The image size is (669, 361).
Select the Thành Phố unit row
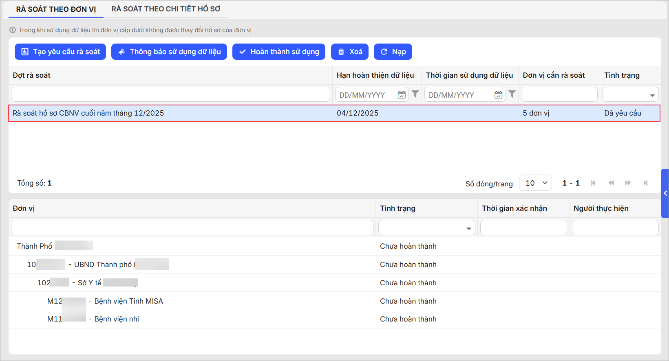pos(334,246)
